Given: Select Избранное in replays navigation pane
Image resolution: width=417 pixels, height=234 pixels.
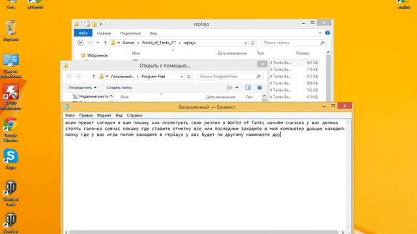Looking at the screenshot, I should click(97, 55).
